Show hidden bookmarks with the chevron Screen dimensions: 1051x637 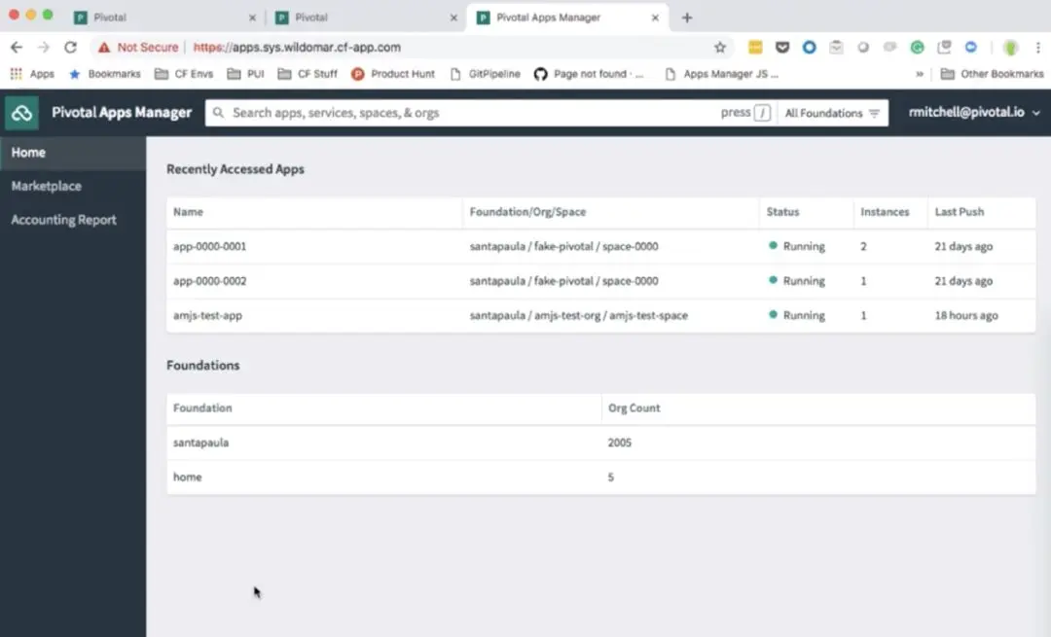tap(920, 74)
